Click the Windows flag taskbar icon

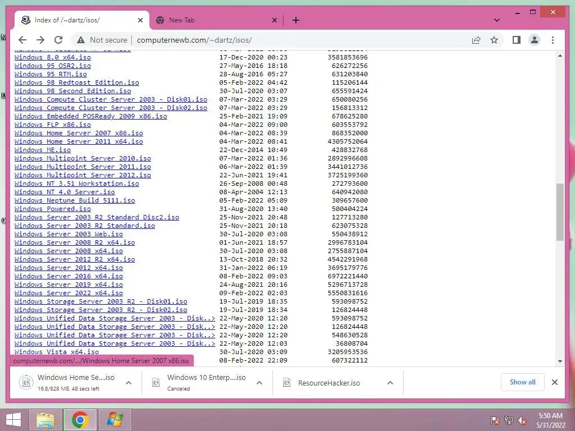(115, 420)
